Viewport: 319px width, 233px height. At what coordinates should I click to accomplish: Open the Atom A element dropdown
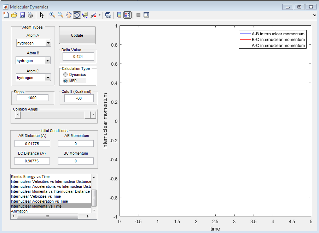click(48, 43)
